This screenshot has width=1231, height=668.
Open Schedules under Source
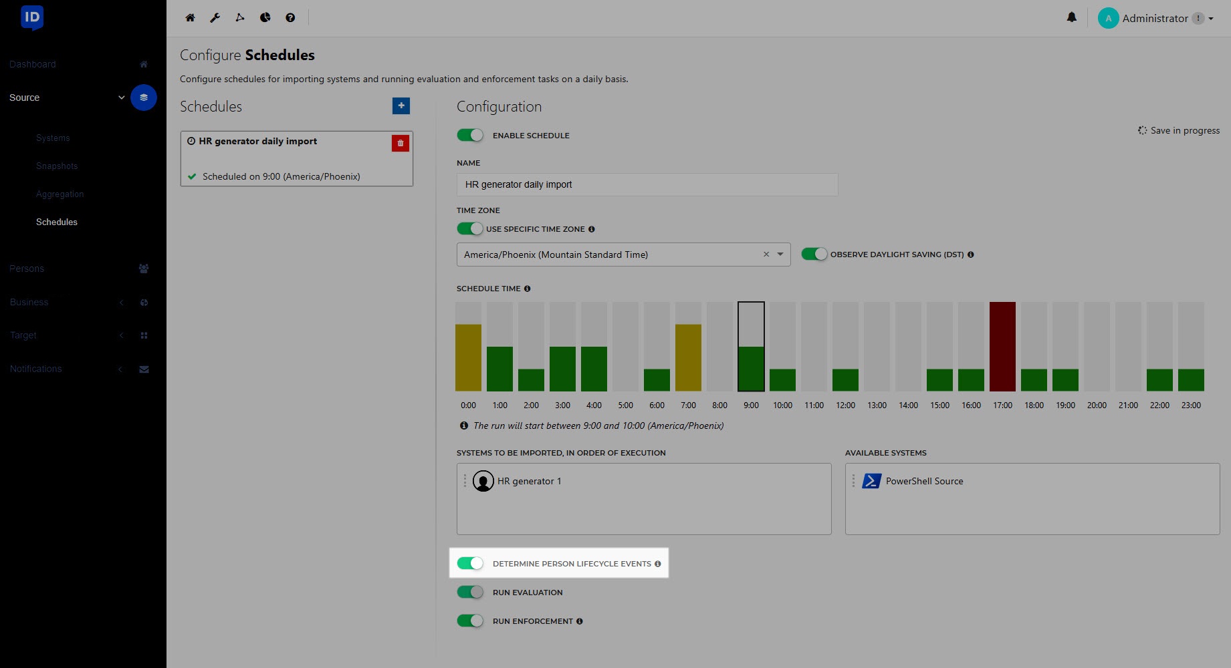pos(57,222)
